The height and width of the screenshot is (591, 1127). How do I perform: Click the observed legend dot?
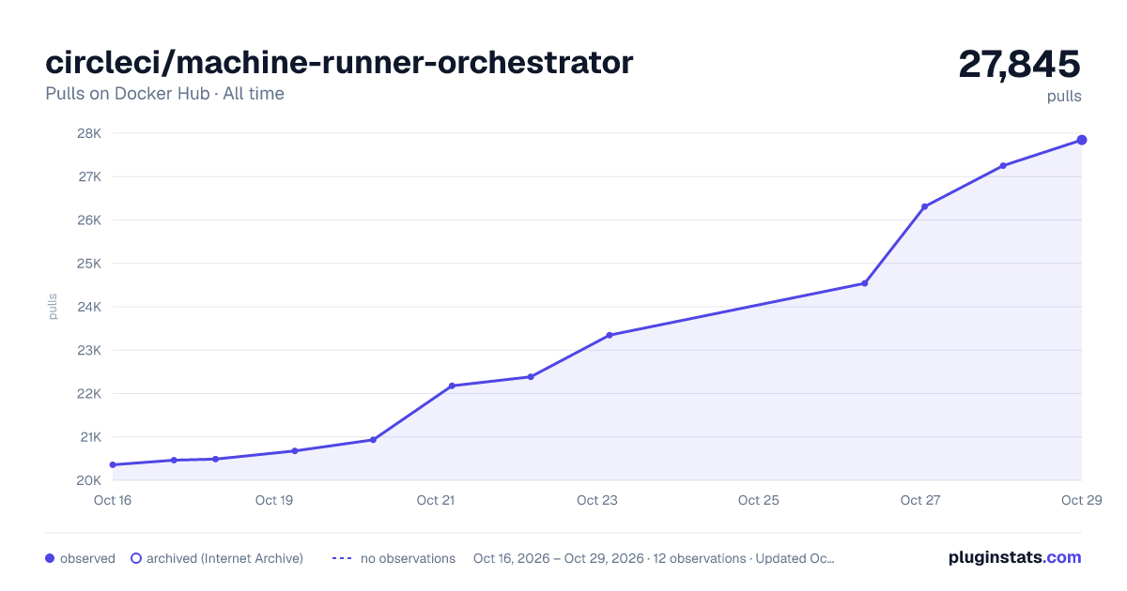pos(50,558)
